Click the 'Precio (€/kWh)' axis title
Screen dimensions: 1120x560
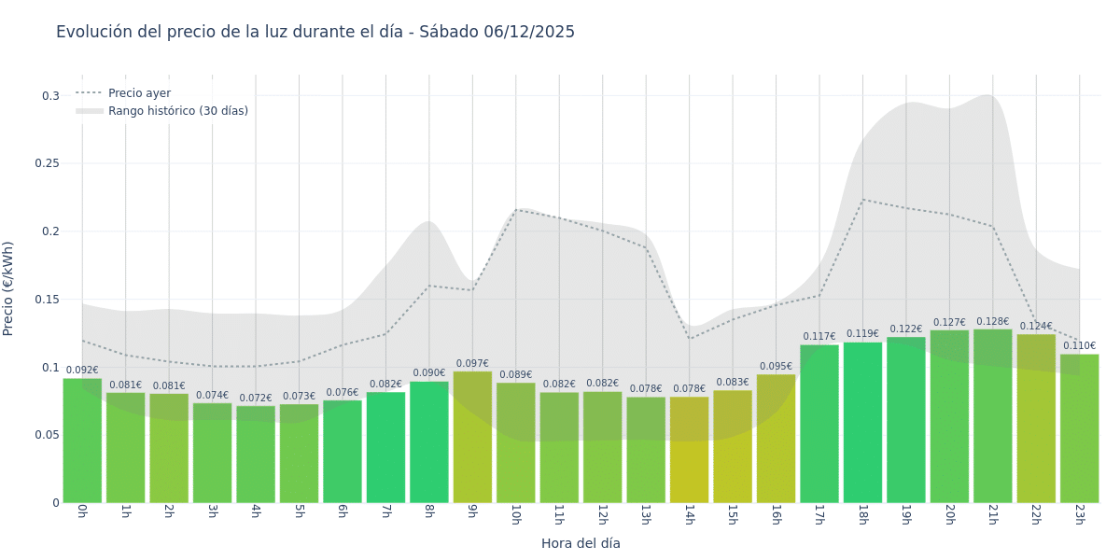[x=8, y=288]
